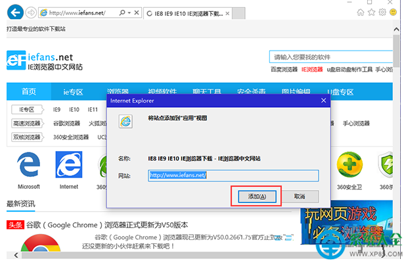
Task: Click the 双核浏览器 category tag
Action: click(27, 137)
